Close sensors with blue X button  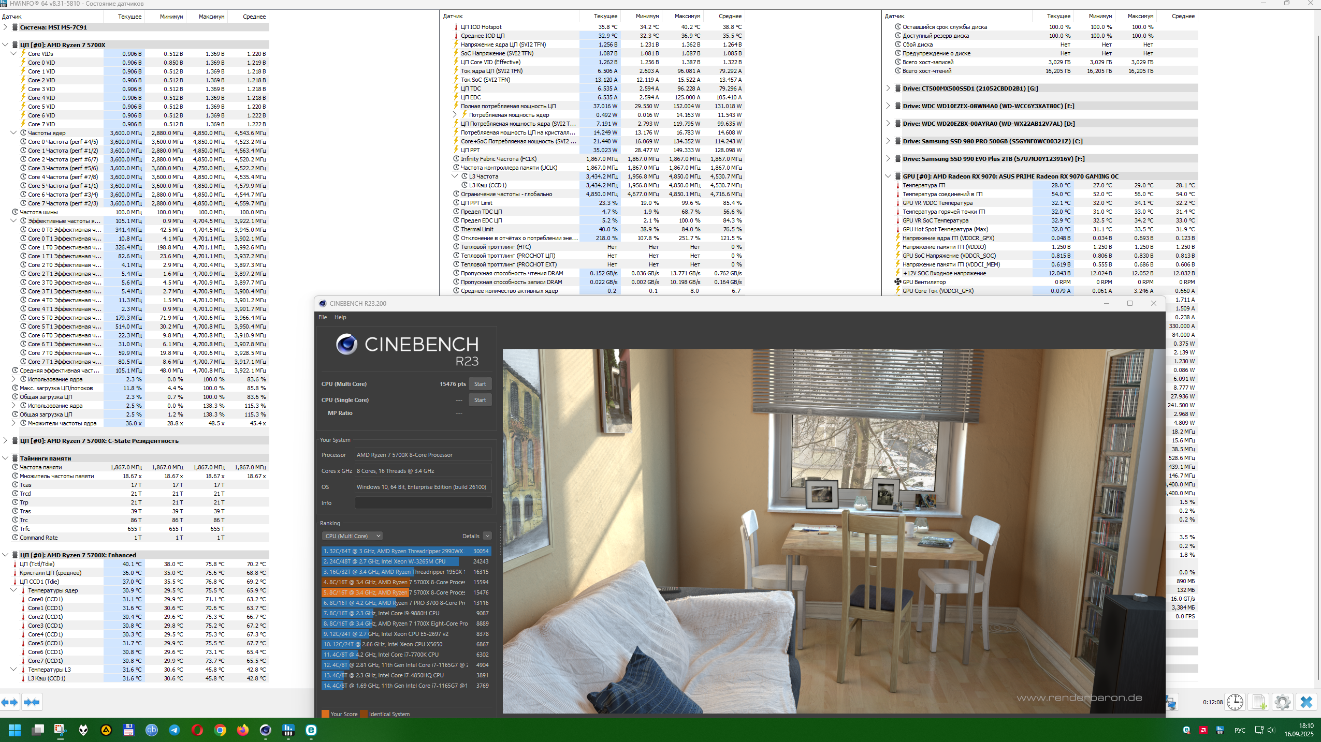(1306, 702)
